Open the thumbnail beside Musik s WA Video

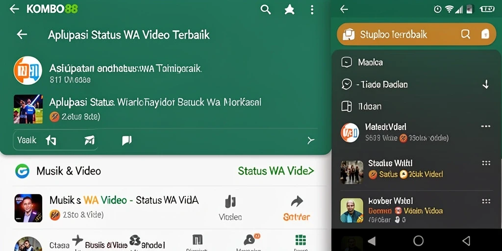pos(28,208)
